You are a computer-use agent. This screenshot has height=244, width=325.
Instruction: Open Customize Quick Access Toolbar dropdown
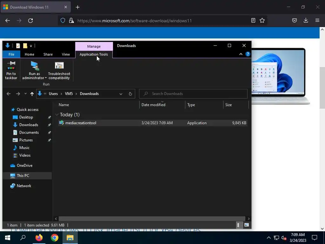coord(31,46)
